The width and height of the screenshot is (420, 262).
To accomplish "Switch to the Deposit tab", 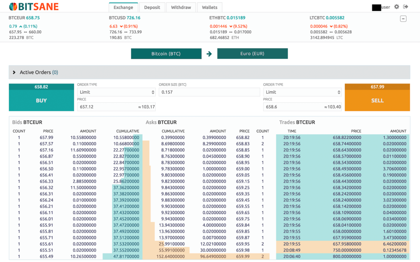I will coord(152,7).
